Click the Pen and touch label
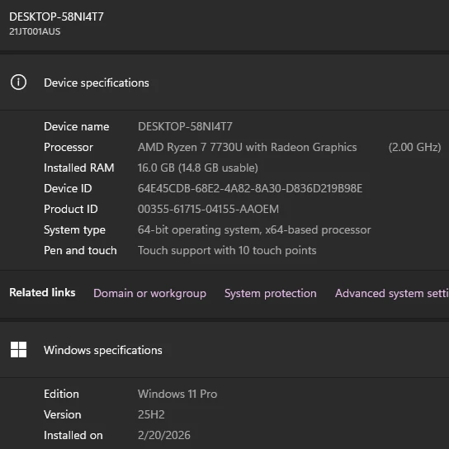Image resolution: width=449 pixels, height=449 pixels. (80, 251)
